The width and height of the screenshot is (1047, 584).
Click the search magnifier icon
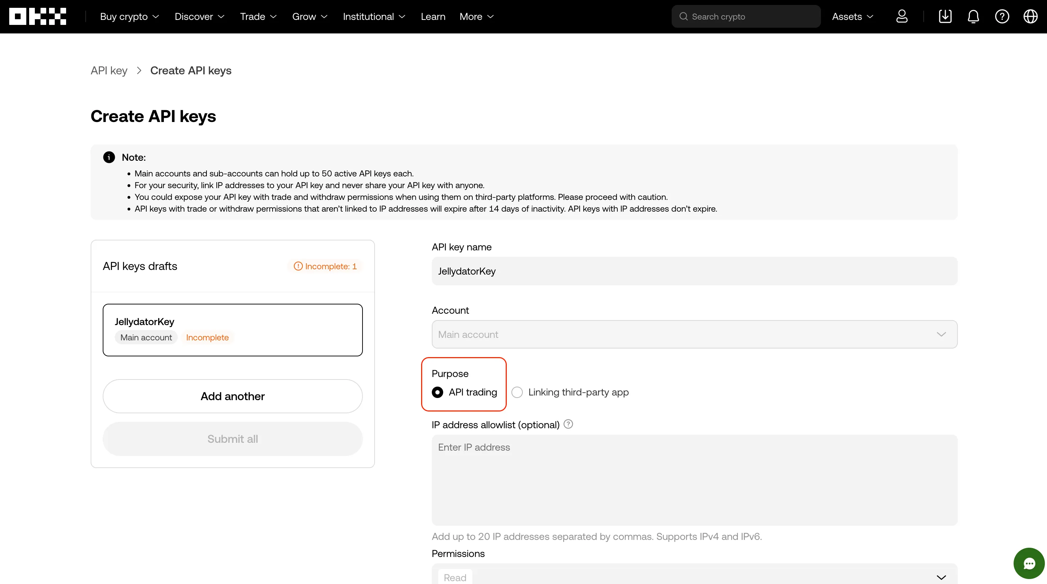[x=684, y=16]
